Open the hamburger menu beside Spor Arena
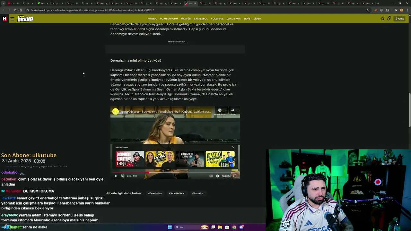 pos(12,19)
